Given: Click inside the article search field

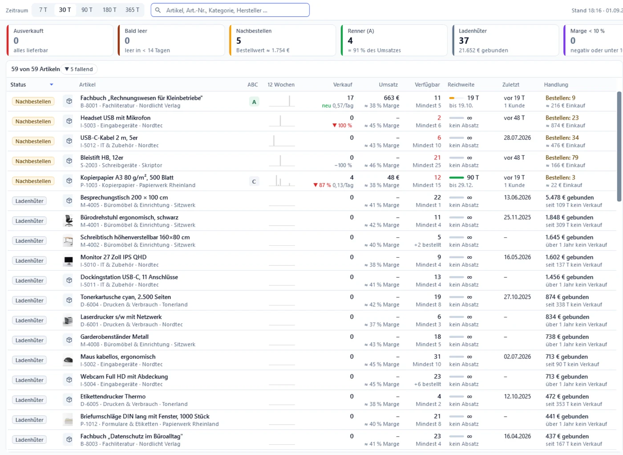Looking at the screenshot, I should 230,10.
